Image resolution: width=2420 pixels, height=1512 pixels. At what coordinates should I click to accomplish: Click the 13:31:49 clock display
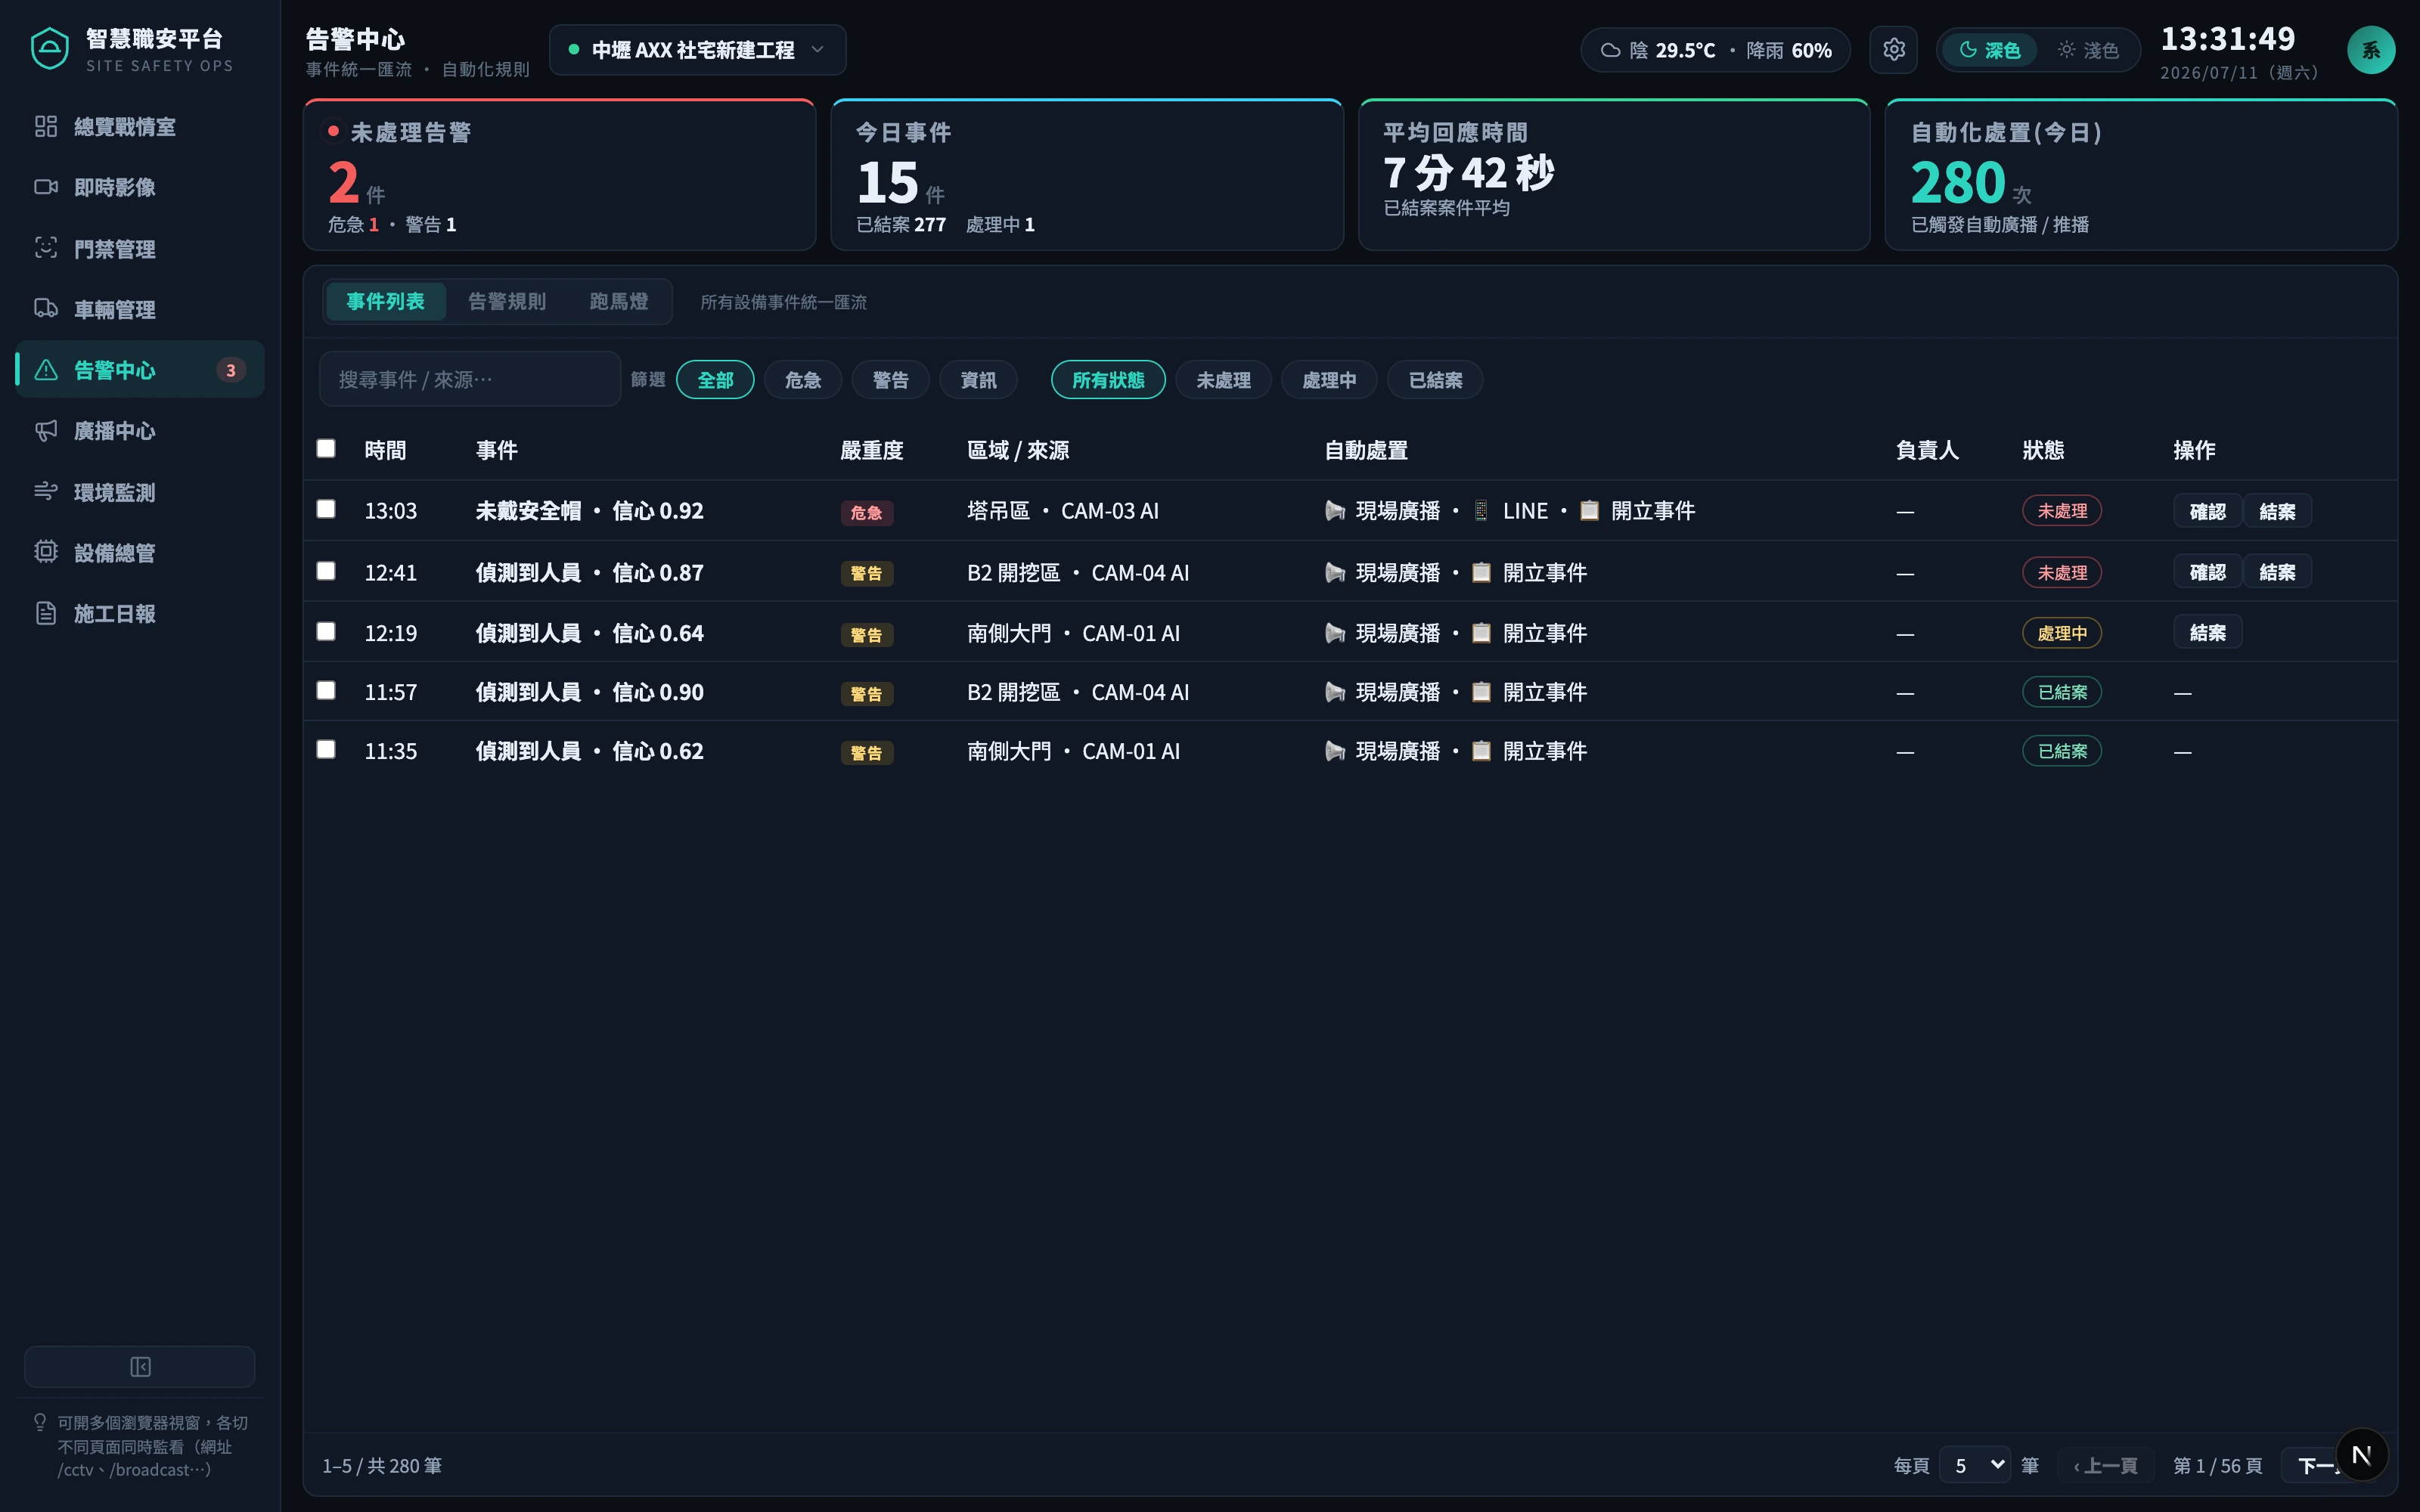pos(2227,39)
